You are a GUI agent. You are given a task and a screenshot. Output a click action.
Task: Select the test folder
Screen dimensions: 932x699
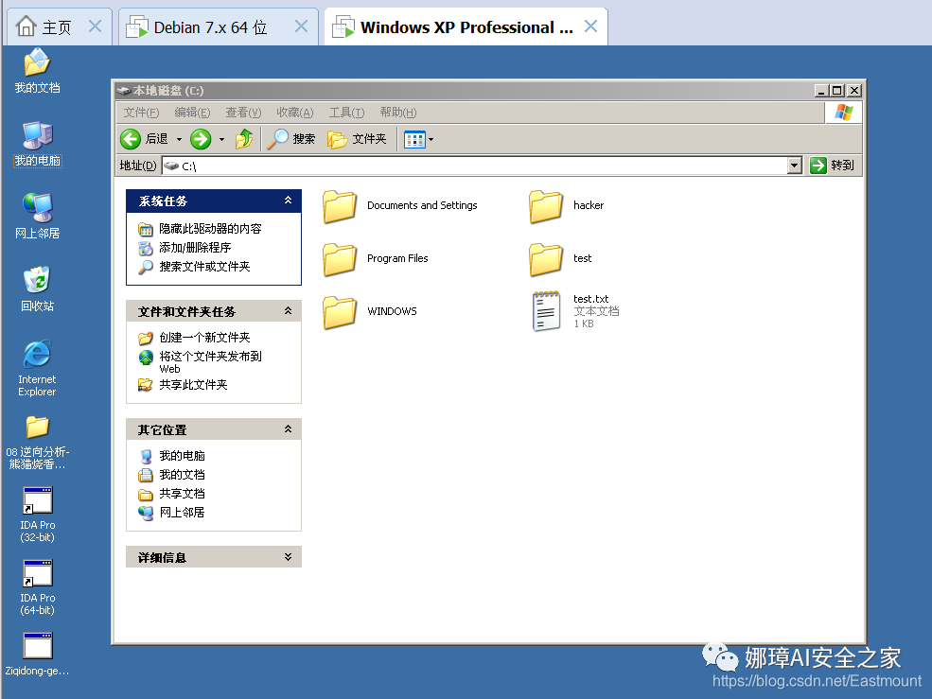pyautogui.click(x=560, y=258)
